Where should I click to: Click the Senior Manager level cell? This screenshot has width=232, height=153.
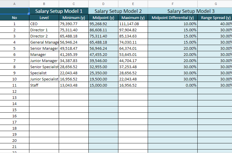coord(44,48)
